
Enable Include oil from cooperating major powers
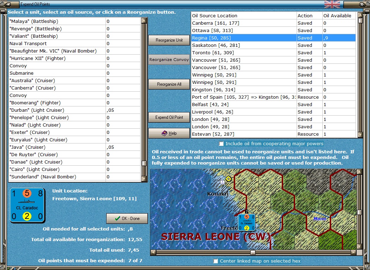221,144
